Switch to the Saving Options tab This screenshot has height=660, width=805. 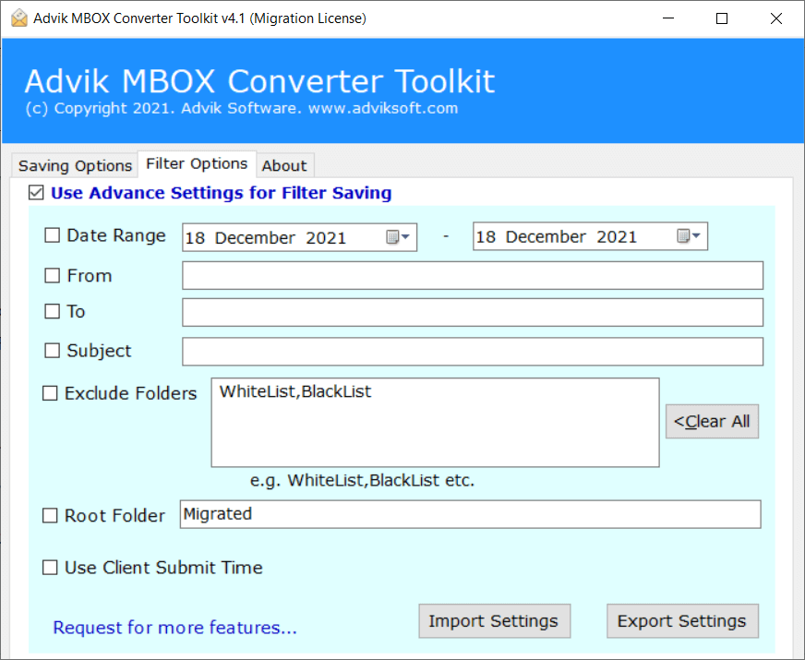point(75,166)
